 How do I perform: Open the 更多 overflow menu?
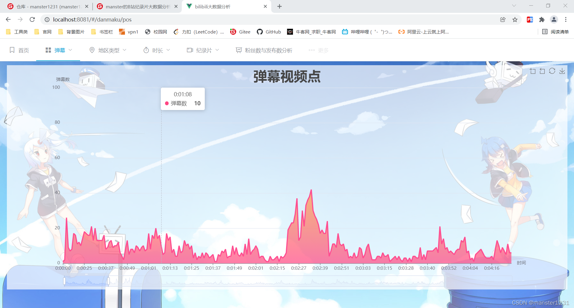point(319,50)
